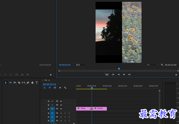Toggle lock on track A1
This screenshot has width=179, height=124.
click(x=48, y=113)
